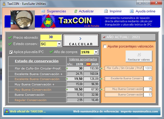Click the Precio abonado input field
Viewport: 164px width, 119px height.
pyautogui.click(x=51, y=37)
